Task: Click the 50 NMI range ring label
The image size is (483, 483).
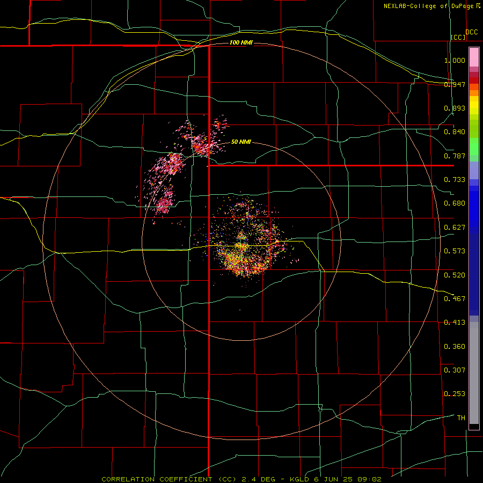Action: click(241, 142)
